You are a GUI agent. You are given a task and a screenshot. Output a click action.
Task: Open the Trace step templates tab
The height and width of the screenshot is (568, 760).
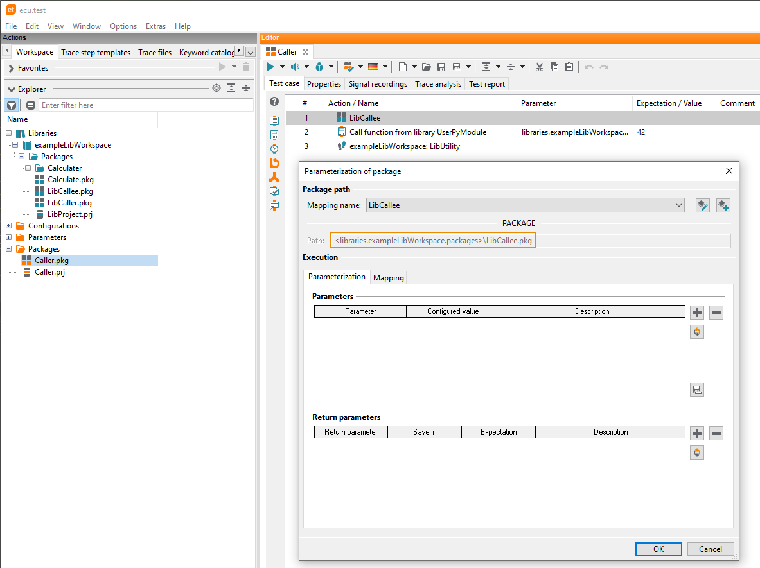click(x=96, y=52)
